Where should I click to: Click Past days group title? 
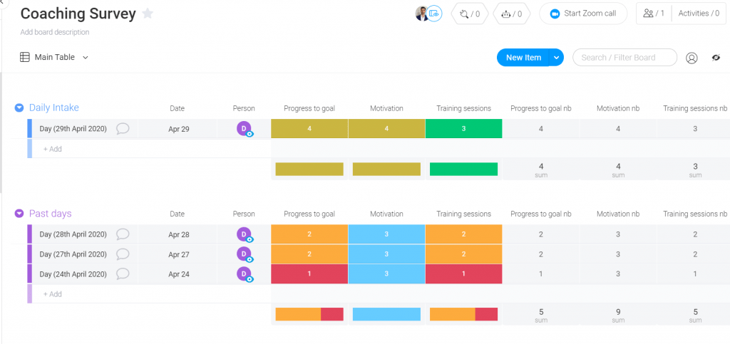51,214
